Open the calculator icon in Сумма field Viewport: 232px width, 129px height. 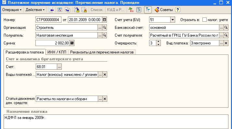[72, 43]
